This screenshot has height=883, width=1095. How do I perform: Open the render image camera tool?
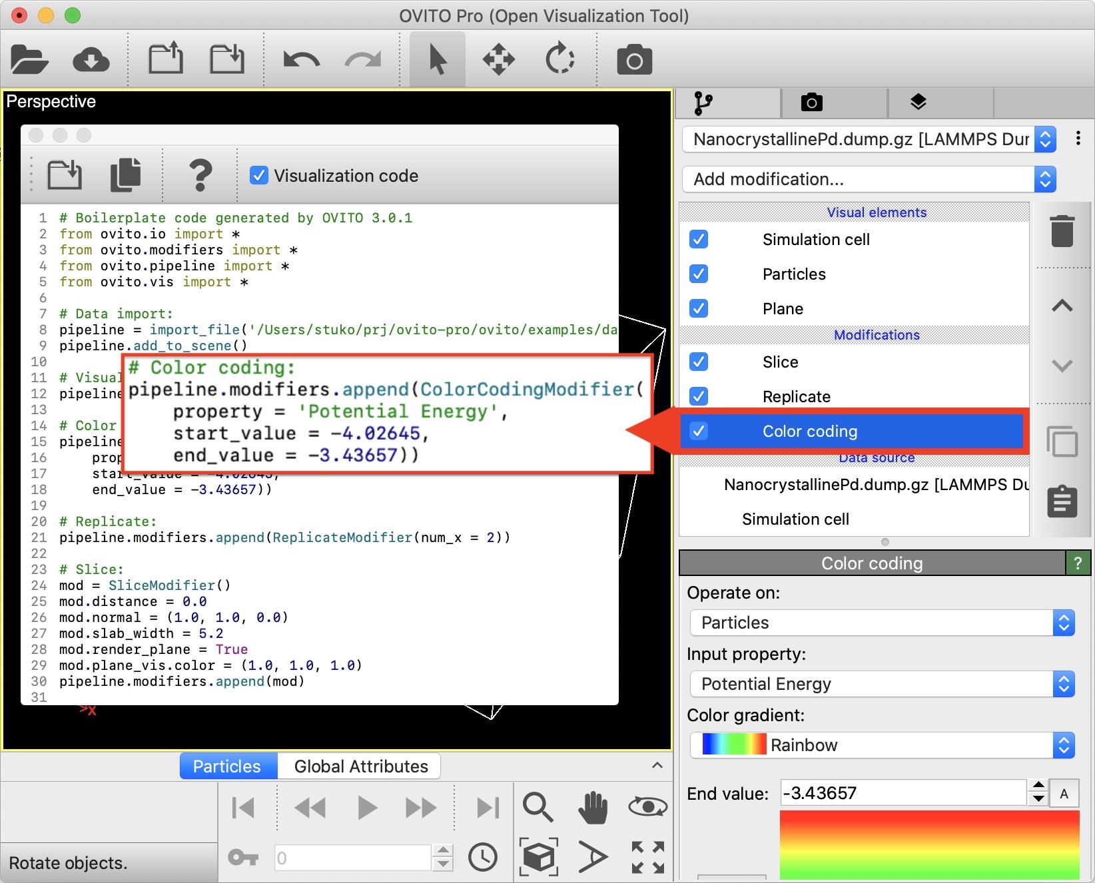coord(634,59)
